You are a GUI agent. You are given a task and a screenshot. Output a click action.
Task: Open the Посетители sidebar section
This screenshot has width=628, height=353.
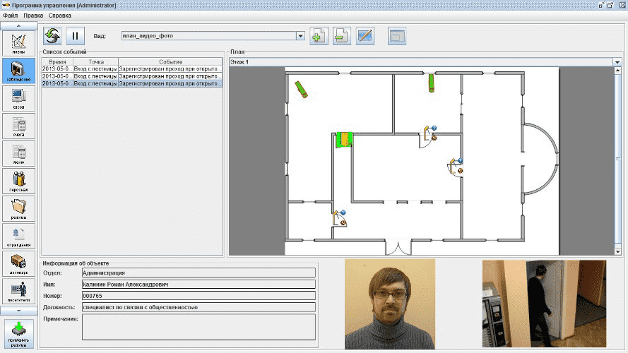point(19,292)
